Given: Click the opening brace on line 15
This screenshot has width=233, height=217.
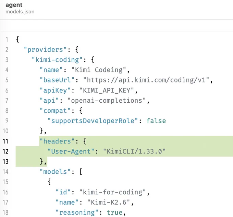Looking at the screenshot, I should (49, 182).
